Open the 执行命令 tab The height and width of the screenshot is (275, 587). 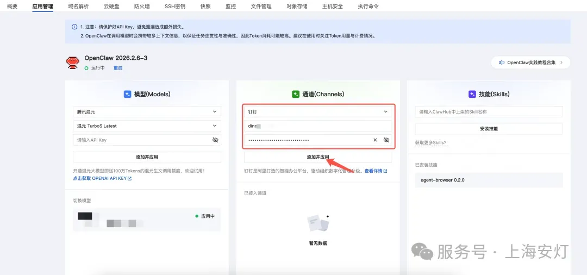[x=368, y=7]
